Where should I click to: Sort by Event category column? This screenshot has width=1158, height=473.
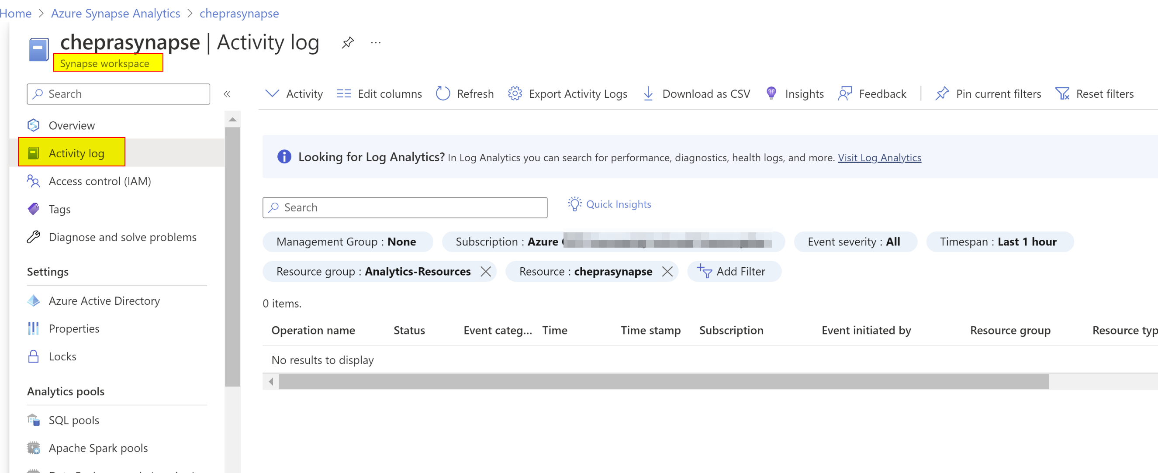point(498,331)
